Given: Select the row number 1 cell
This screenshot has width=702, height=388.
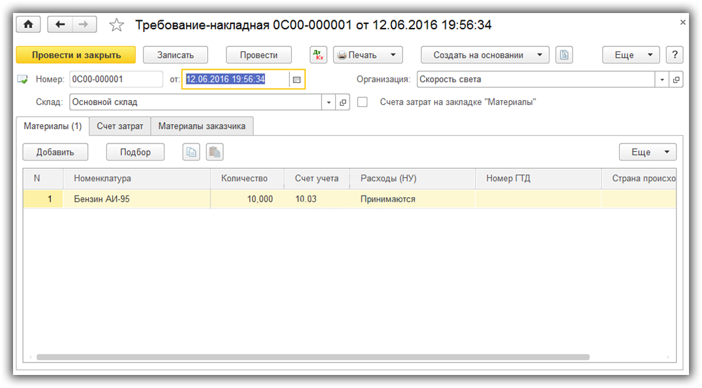Looking at the screenshot, I should [43, 199].
